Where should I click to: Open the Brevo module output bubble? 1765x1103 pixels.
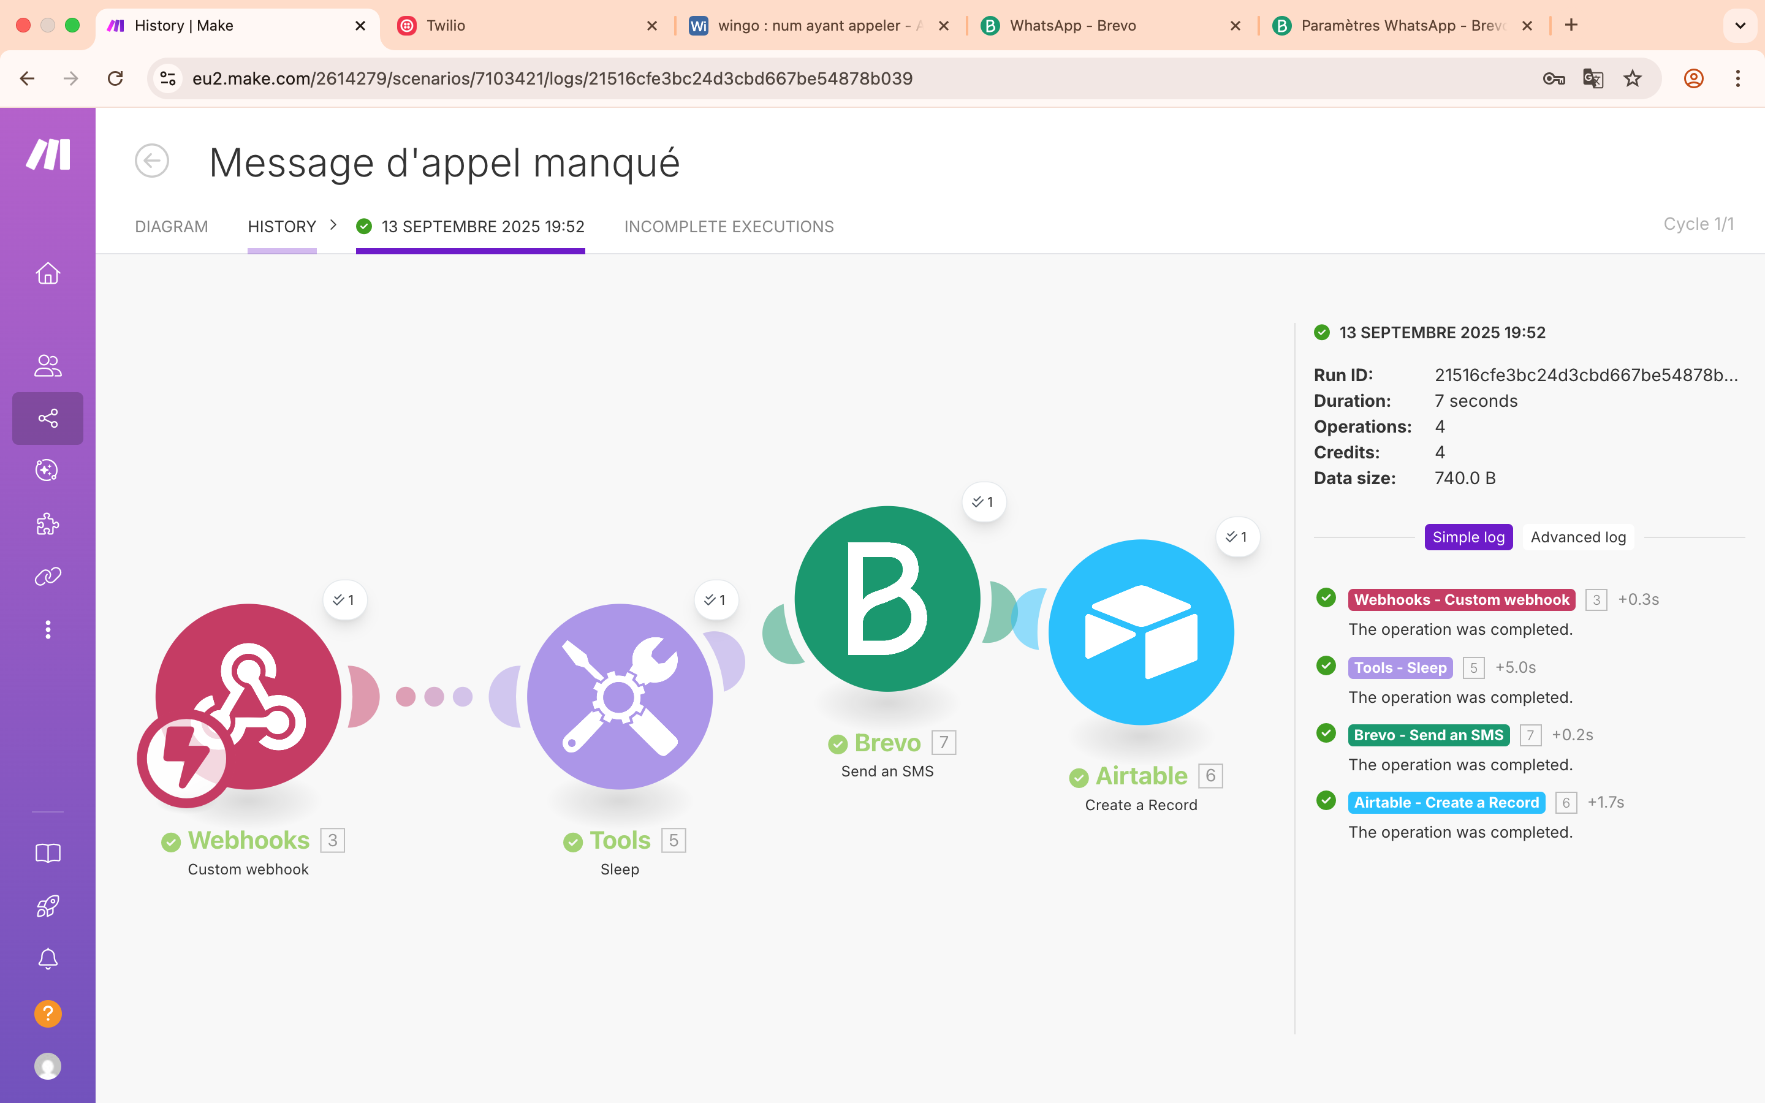(983, 502)
